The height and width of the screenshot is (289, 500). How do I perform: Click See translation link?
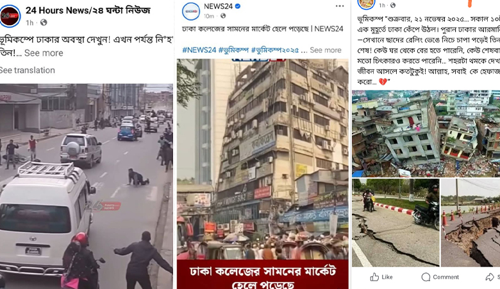pos(27,70)
